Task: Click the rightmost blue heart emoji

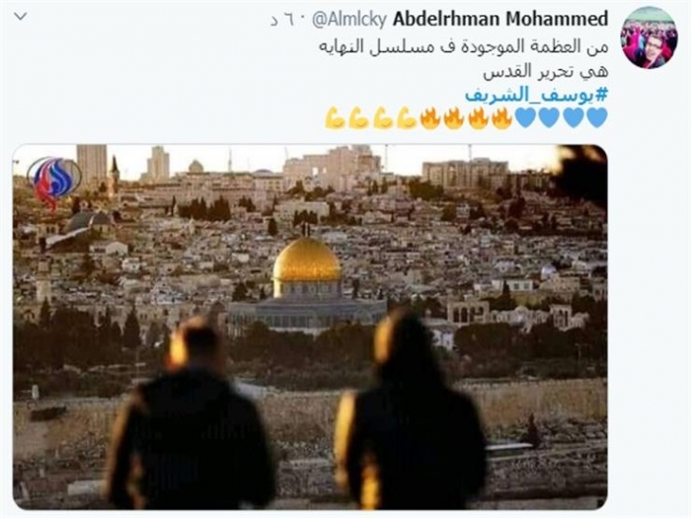Action: click(596, 117)
